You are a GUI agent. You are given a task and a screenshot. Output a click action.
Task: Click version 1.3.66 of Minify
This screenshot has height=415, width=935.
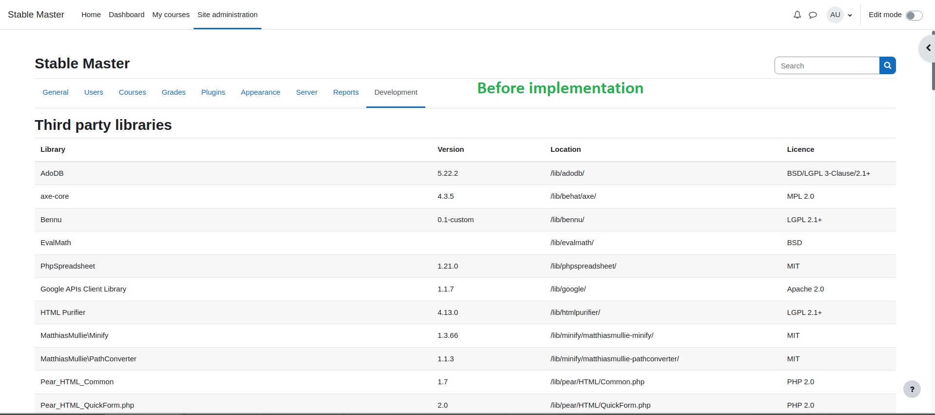click(448, 335)
